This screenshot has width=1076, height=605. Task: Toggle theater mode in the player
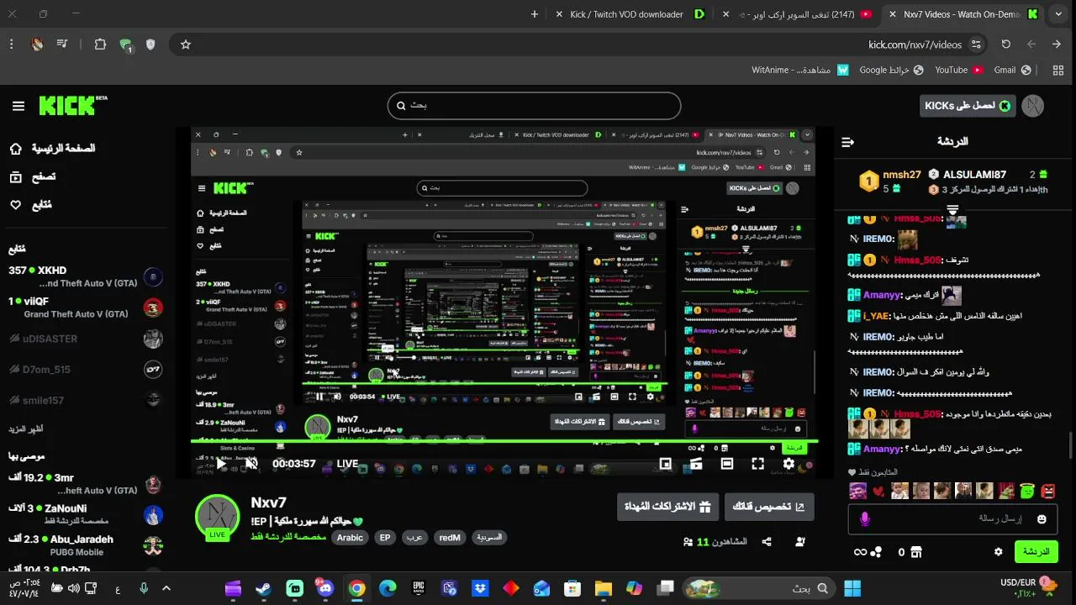point(727,463)
